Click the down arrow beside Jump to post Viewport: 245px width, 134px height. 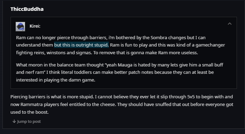(14, 121)
